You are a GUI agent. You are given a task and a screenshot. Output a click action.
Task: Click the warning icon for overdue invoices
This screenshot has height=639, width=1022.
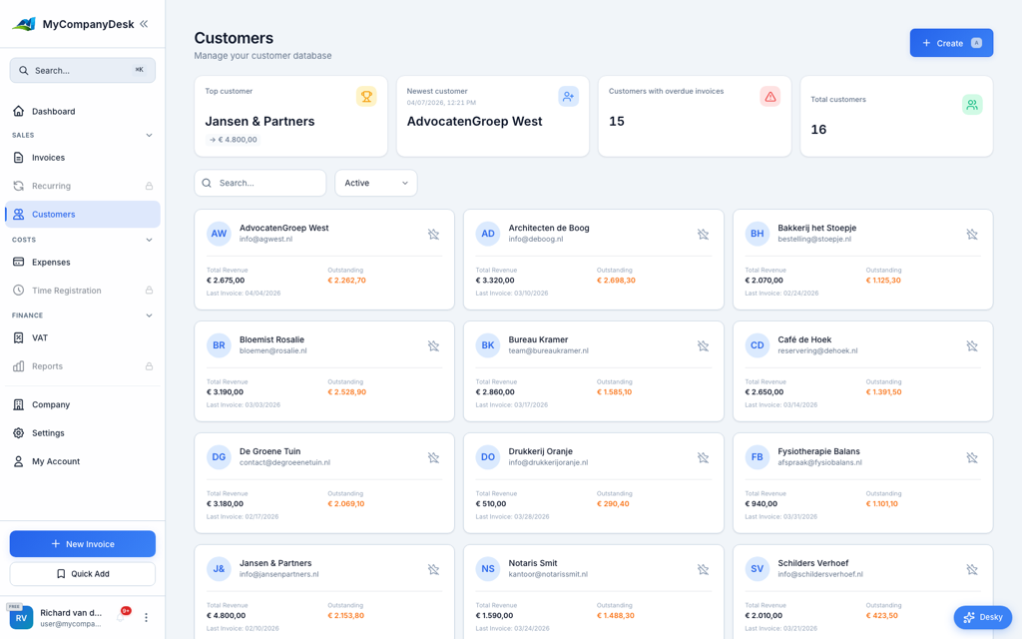(x=769, y=95)
